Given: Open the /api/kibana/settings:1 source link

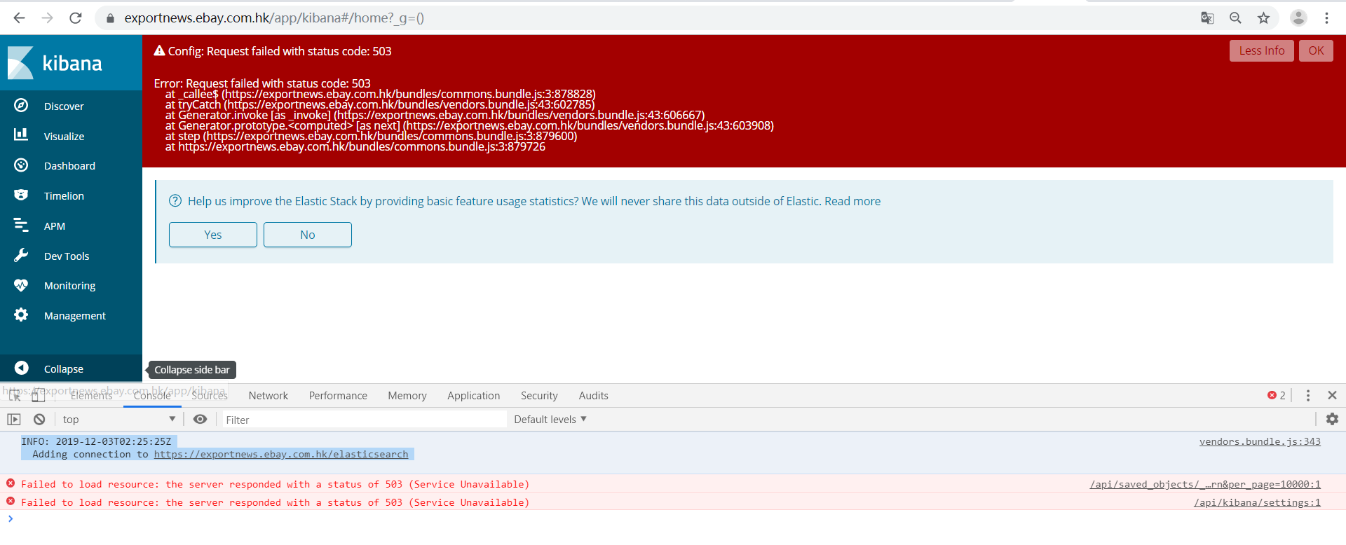Looking at the screenshot, I should pyautogui.click(x=1257, y=502).
